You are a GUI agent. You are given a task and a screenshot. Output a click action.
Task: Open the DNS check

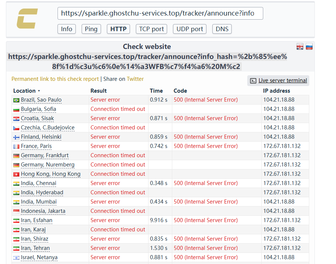click(222, 29)
